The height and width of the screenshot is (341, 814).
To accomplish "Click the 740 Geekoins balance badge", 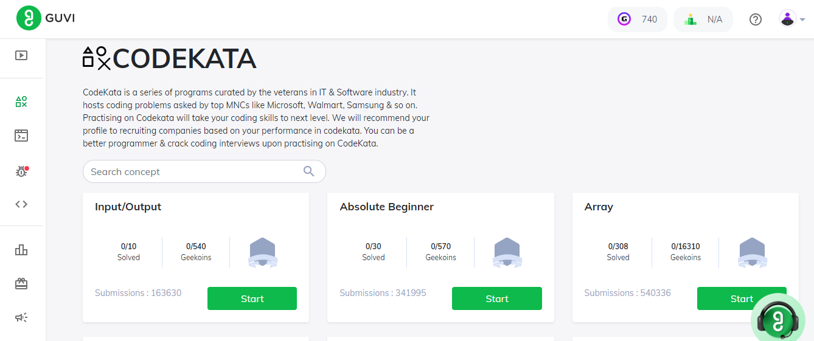I will point(637,19).
